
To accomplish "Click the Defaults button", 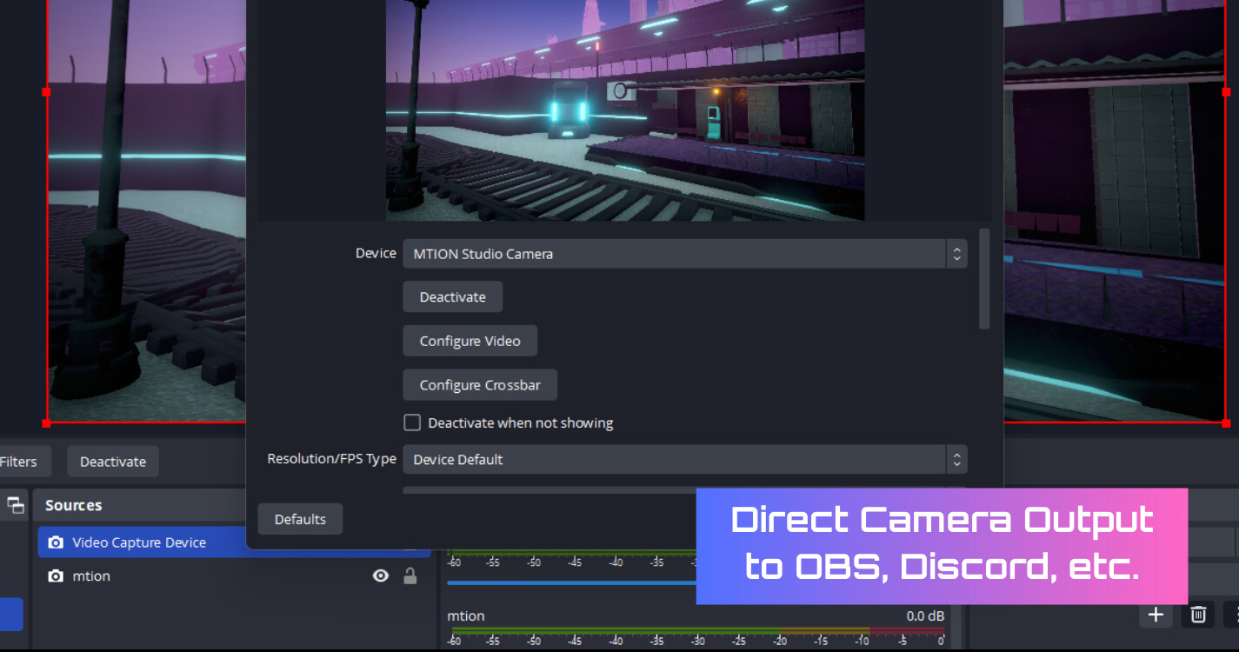I will (x=300, y=519).
